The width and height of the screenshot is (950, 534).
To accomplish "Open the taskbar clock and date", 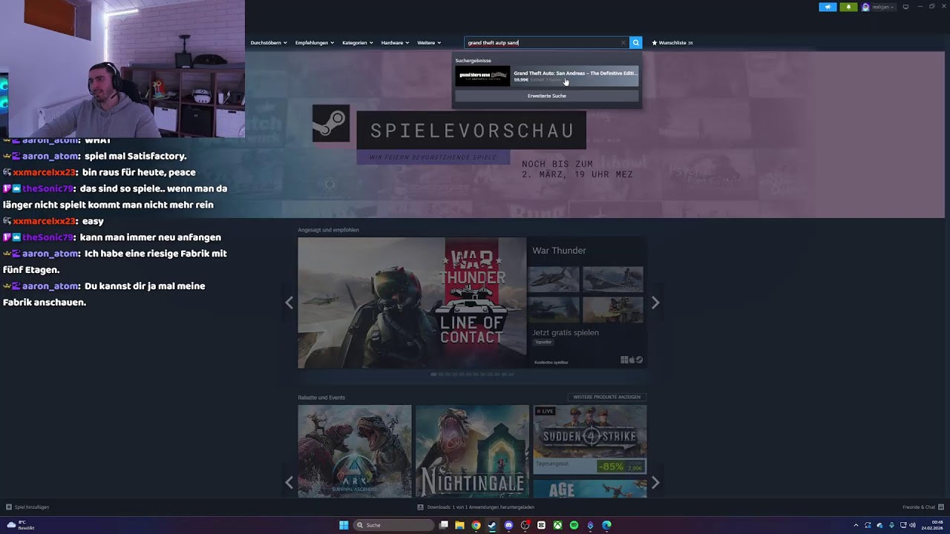I will (x=932, y=525).
